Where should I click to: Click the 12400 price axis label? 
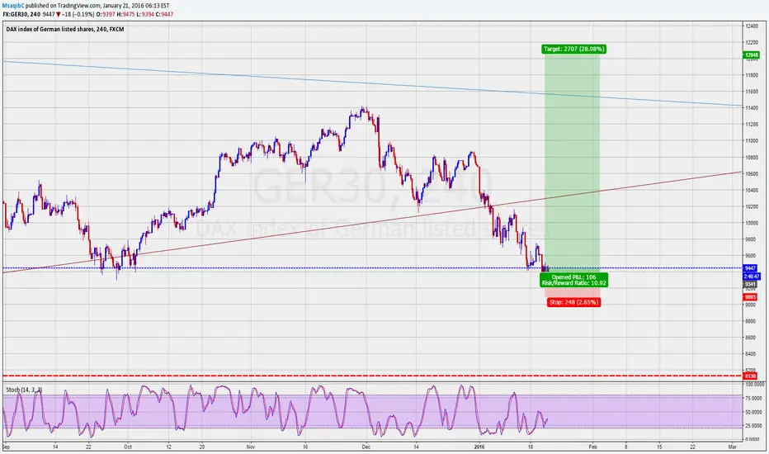(x=752, y=26)
